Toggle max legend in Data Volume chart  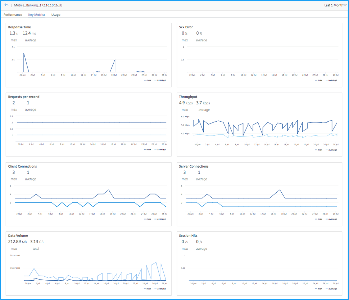pos(148,289)
